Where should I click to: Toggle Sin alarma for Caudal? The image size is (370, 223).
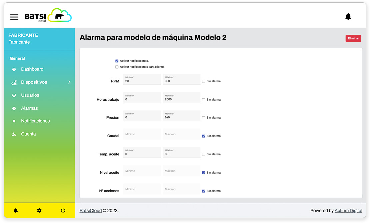point(204,136)
